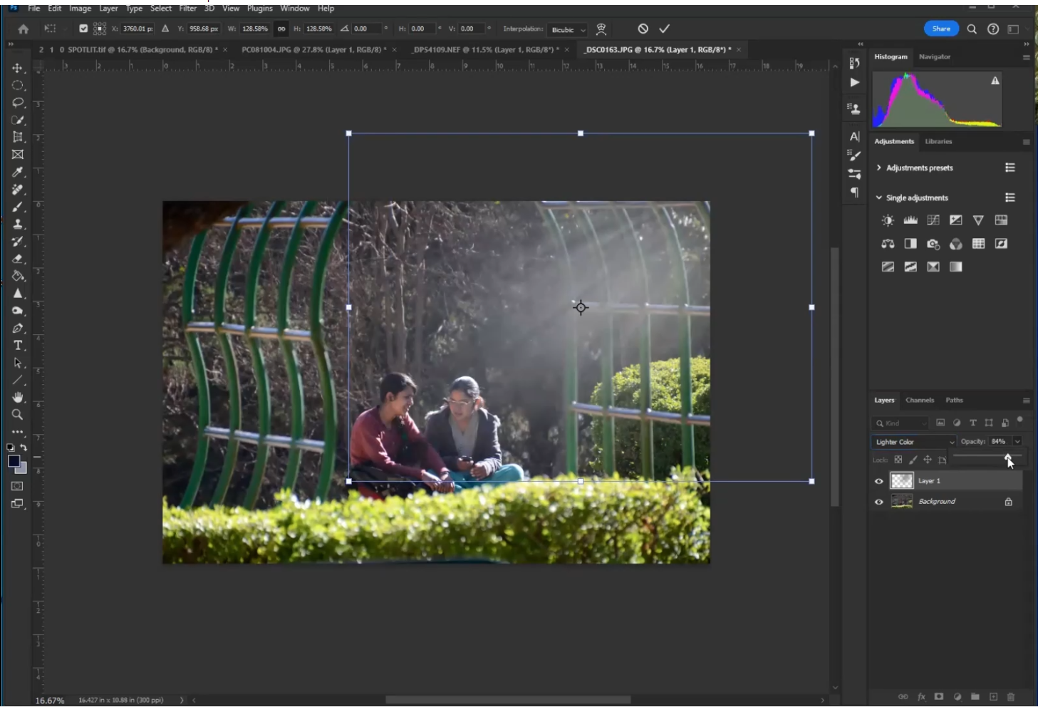Commit the transform with the checkmark
This screenshot has width=1038, height=707.
pyautogui.click(x=664, y=29)
